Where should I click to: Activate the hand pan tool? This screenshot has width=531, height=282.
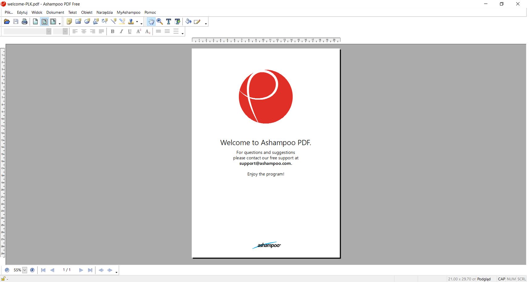click(151, 22)
